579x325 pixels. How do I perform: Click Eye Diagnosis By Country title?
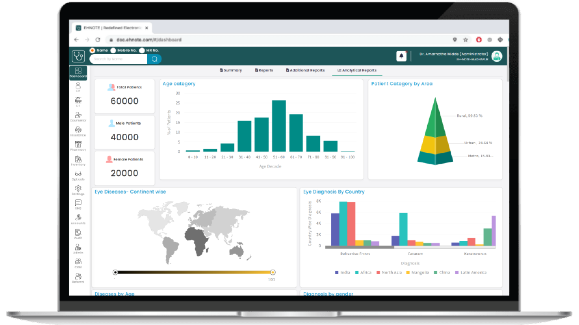point(334,192)
